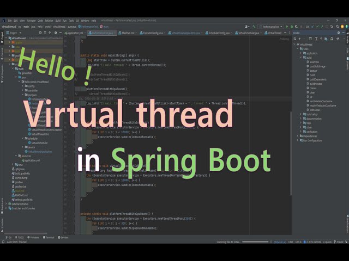Select opened file icon in Project panel
349x261 pixels.
[x=40, y=33]
